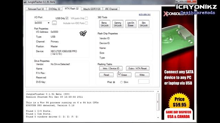Click the Write flash button

click(x=142, y=75)
